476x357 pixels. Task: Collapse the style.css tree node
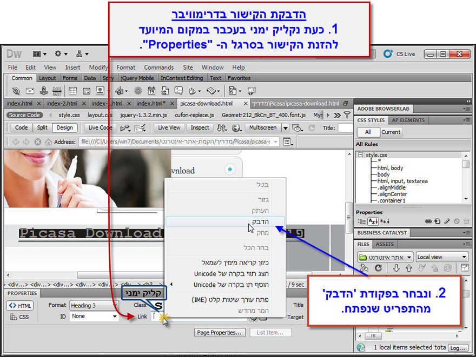point(360,155)
